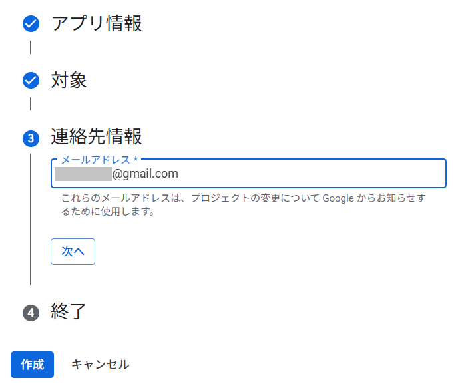The height and width of the screenshot is (392, 460).
Task: Click the step 4 number badge
Action: coord(31,312)
